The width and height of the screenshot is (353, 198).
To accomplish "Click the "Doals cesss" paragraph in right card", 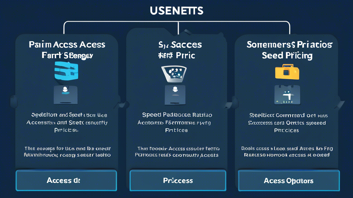I will click(287, 149).
